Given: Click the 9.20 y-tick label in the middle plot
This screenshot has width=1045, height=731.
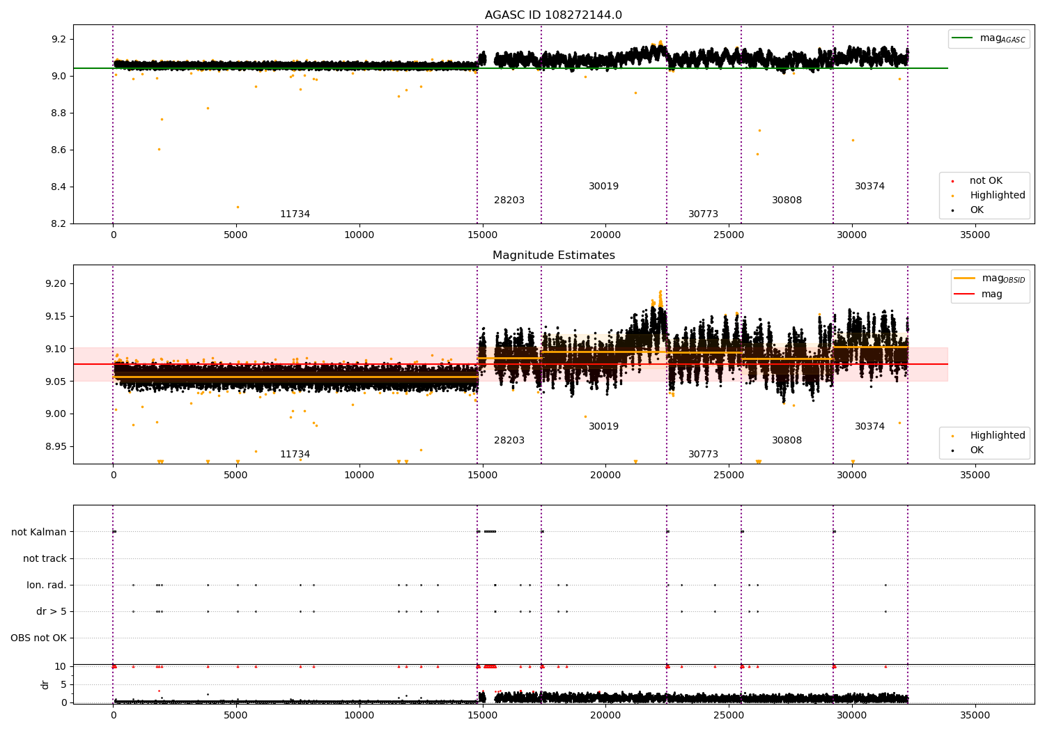Looking at the screenshot, I should pyautogui.click(x=56, y=284).
